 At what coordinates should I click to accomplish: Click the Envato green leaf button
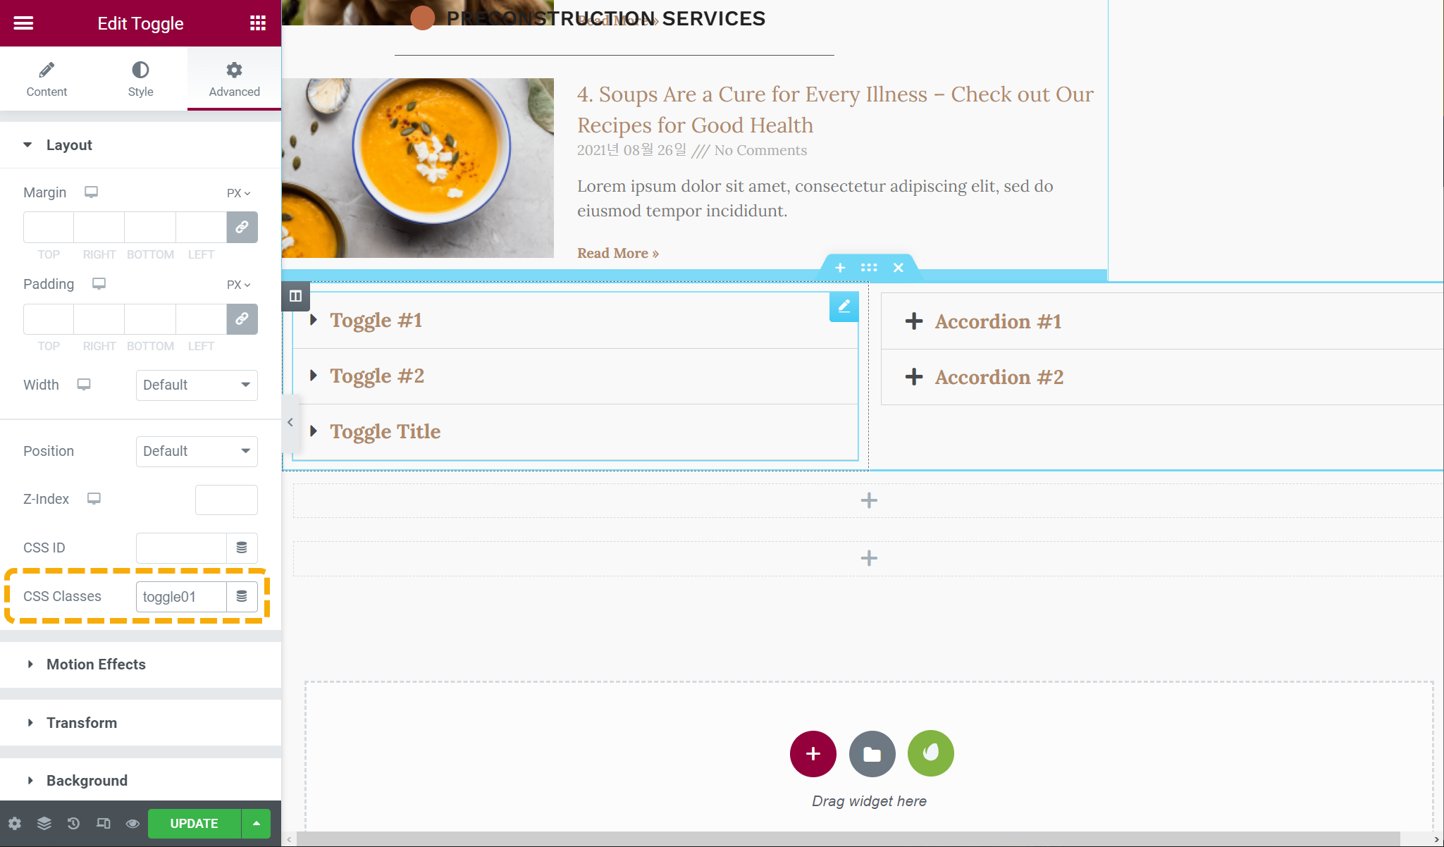930,753
